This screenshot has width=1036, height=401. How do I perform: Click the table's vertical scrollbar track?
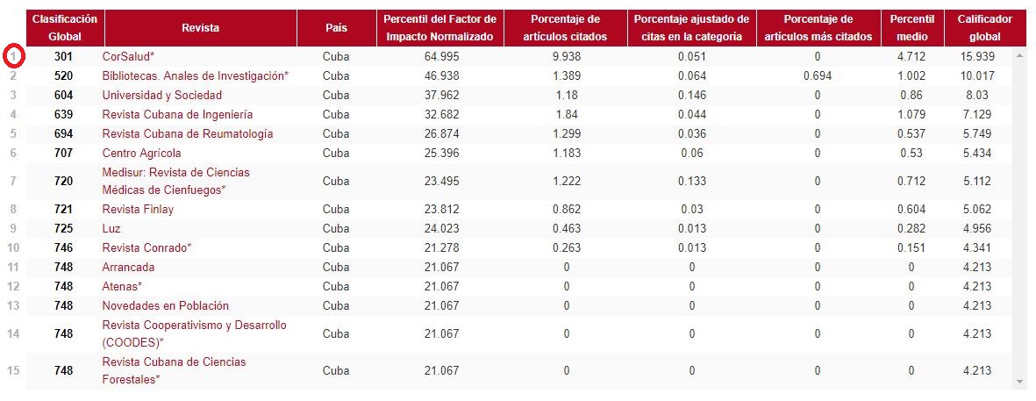[1019, 219]
